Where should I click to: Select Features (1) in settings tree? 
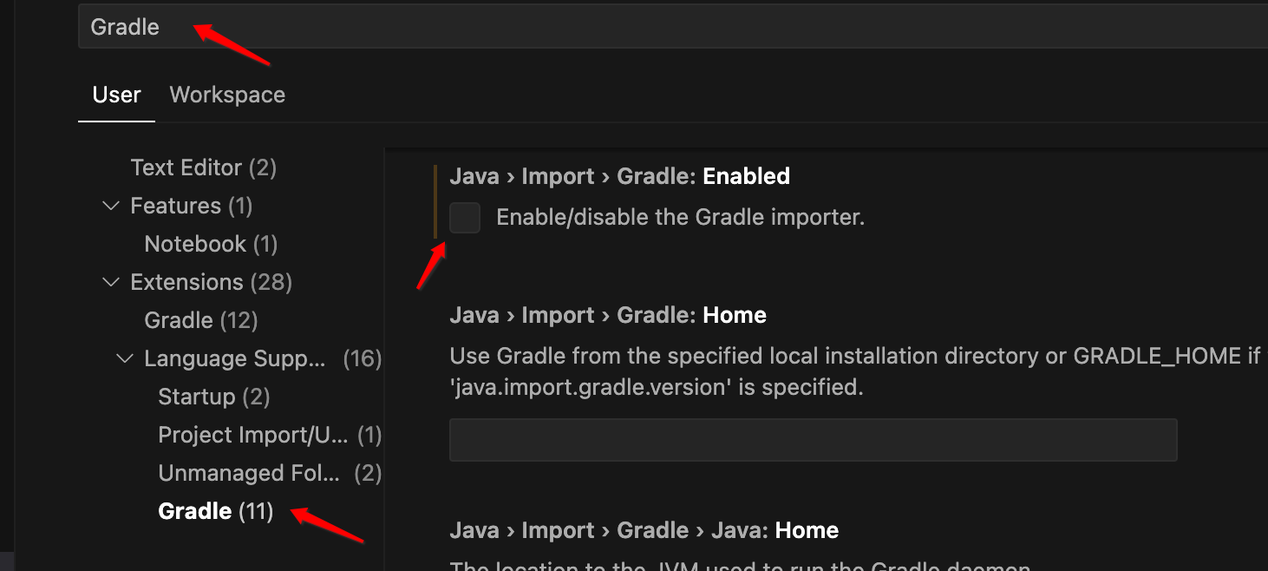tap(191, 206)
